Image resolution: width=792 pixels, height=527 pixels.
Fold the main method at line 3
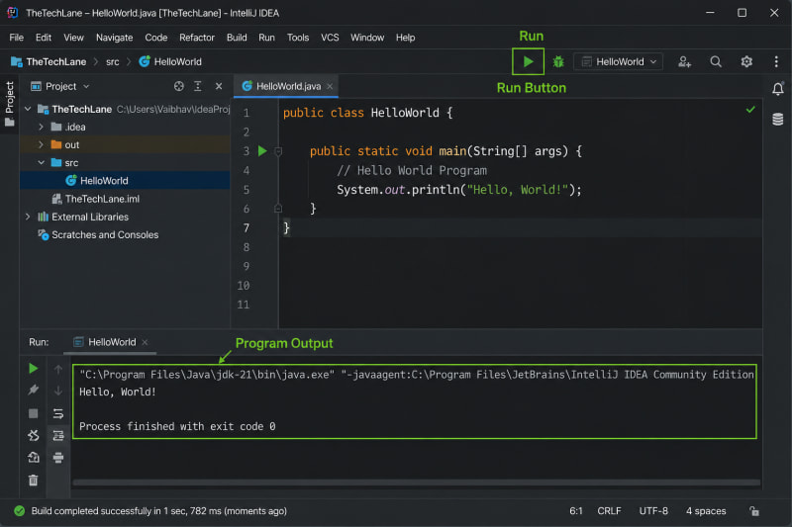click(278, 151)
